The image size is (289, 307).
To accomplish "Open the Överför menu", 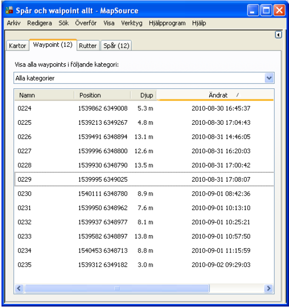I will click(86, 23).
